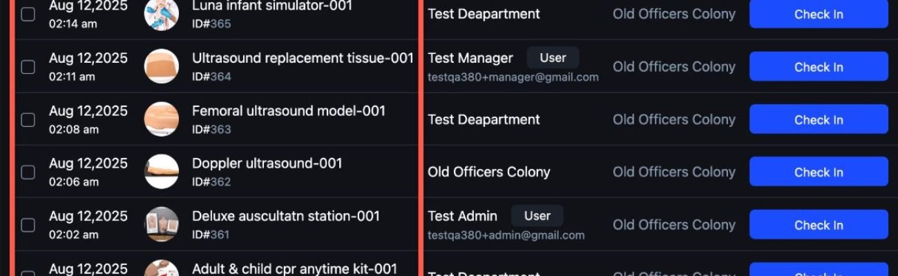Open Deluxe auscultatn station-001 thumbnail image

pos(162,225)
